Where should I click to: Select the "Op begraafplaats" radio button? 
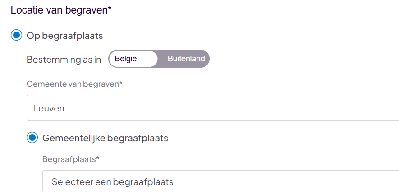coord(17,35)
